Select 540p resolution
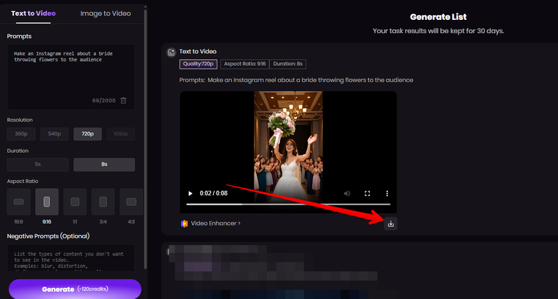Screen dimensions: 558x299 click(54, 134)
